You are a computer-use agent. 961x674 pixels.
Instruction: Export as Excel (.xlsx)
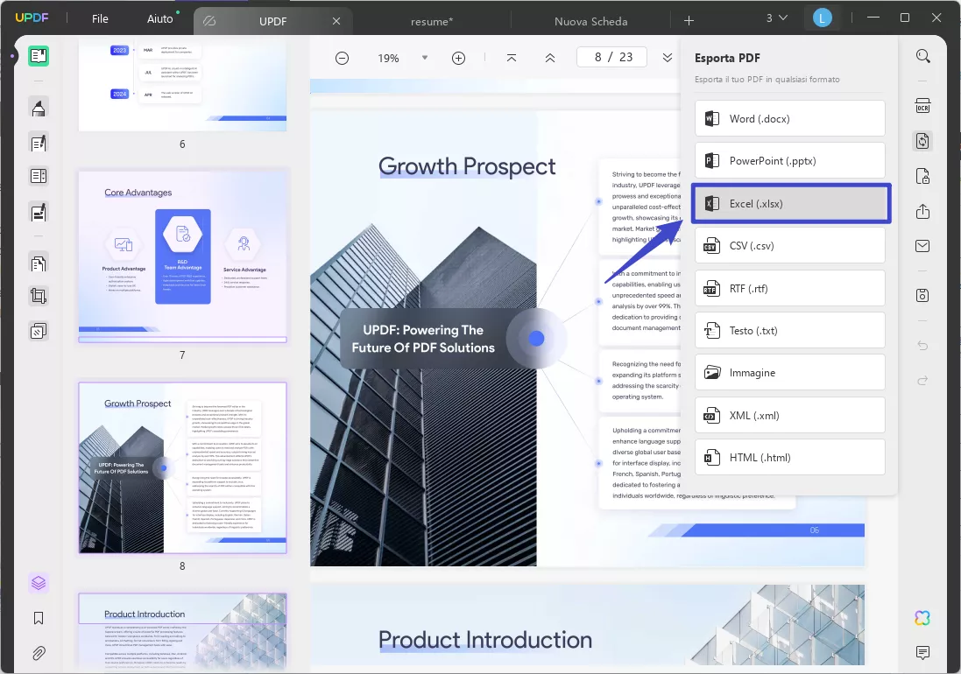coord(791,204)
